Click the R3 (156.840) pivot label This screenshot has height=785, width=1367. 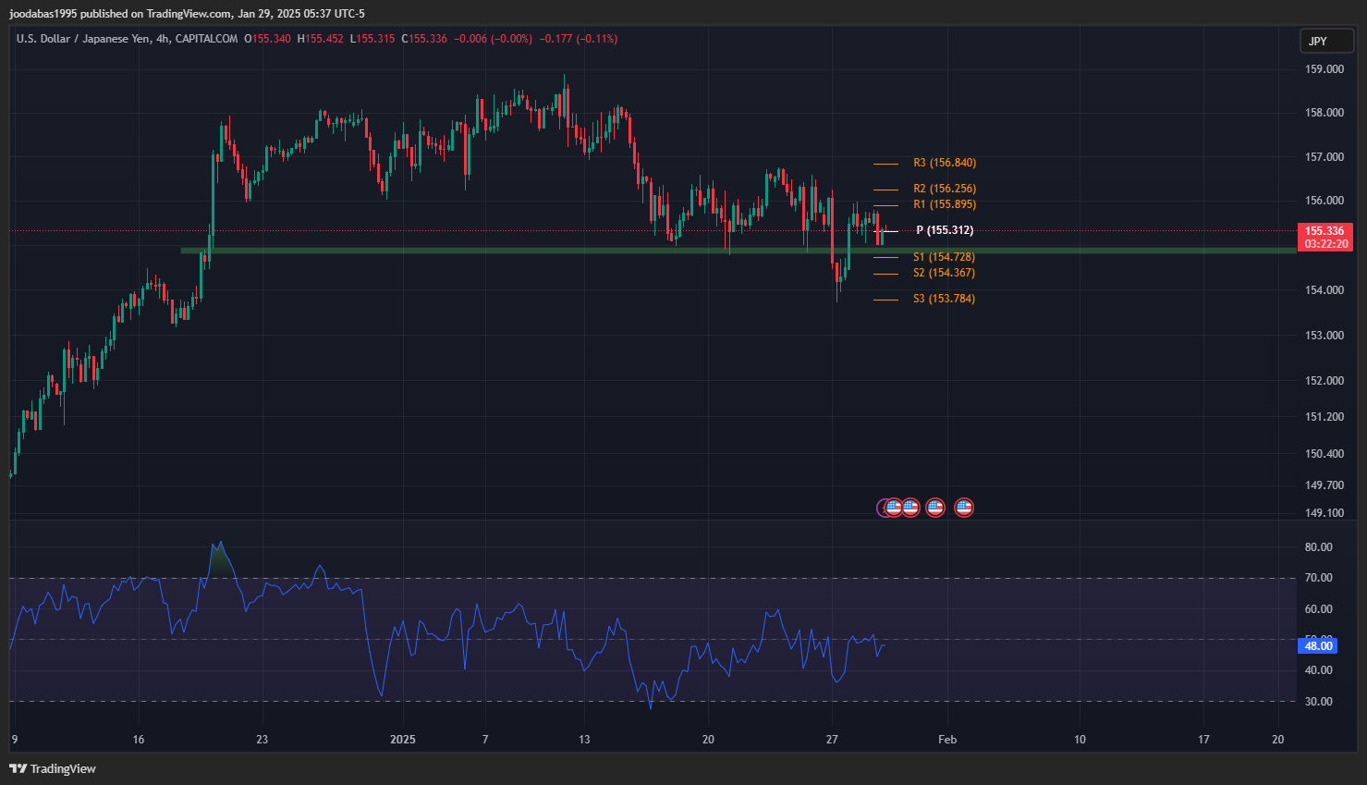(945, 163)
